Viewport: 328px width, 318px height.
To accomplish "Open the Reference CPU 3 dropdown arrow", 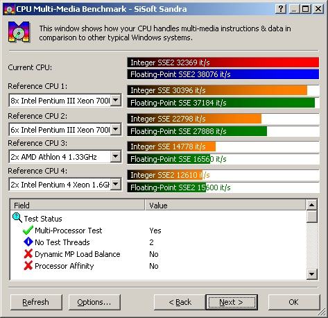I will [115, 156].
